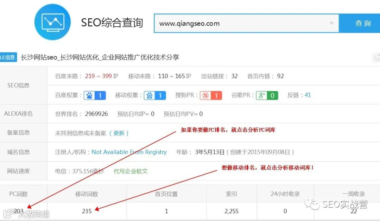Click the 移动词数 value 235
380x221 pixels.
(x=87, y=211)
